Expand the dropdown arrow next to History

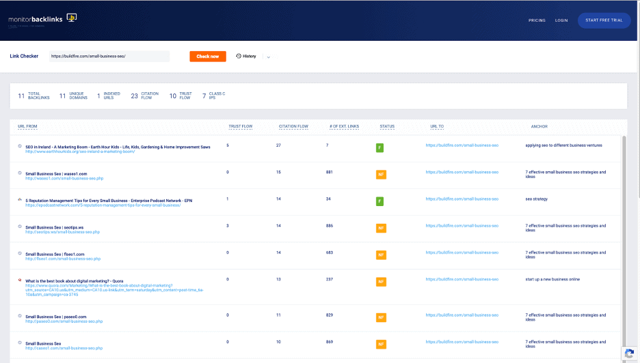coord(268,57)
